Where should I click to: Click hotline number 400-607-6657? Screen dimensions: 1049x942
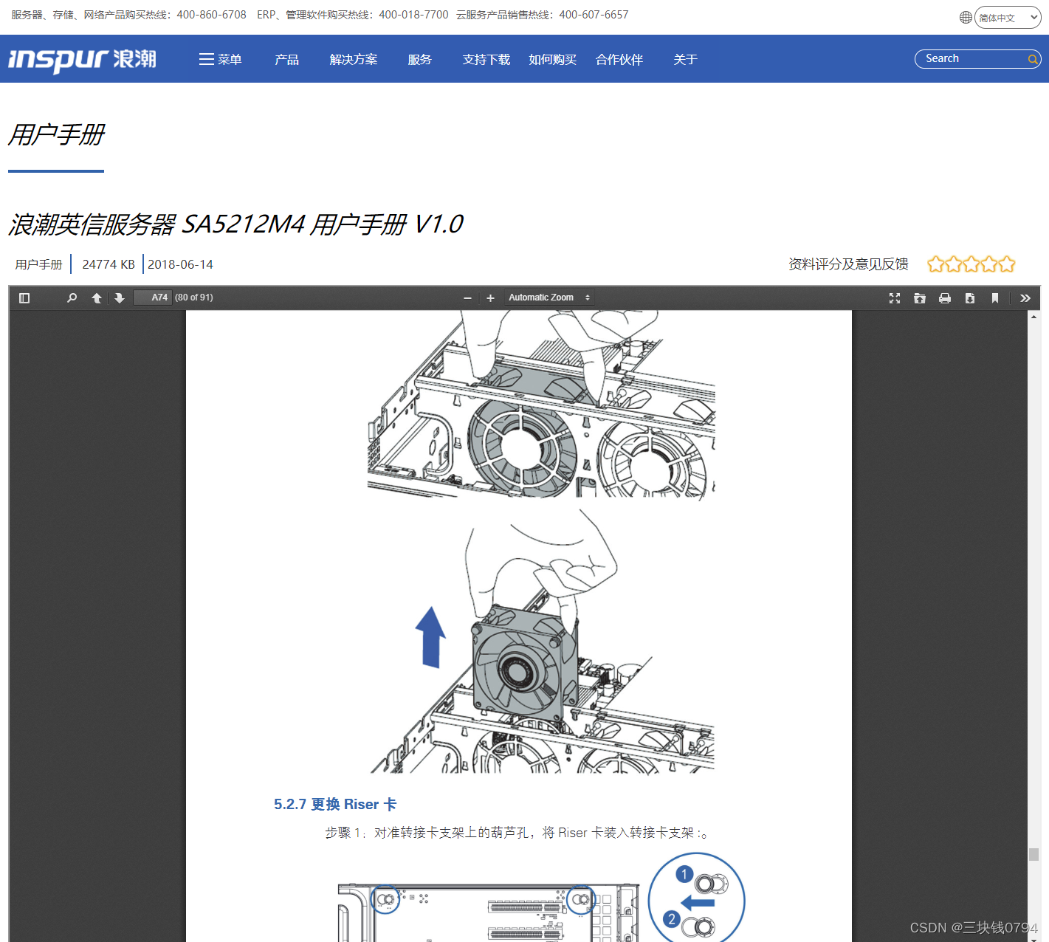click(594, 15)
